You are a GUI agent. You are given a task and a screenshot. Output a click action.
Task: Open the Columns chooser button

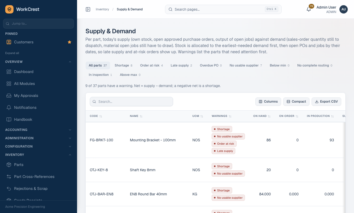click(268, 102)
